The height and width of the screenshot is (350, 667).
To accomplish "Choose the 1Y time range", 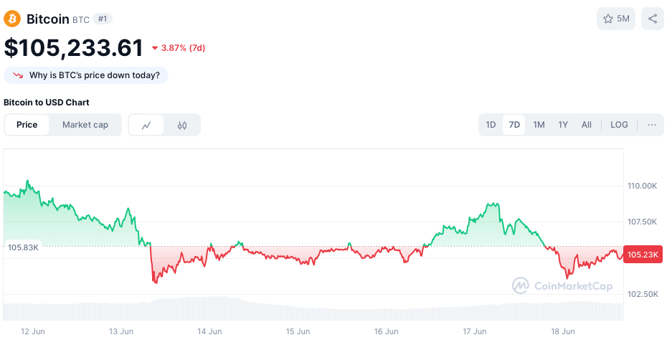I will click(x=563, y=125).
